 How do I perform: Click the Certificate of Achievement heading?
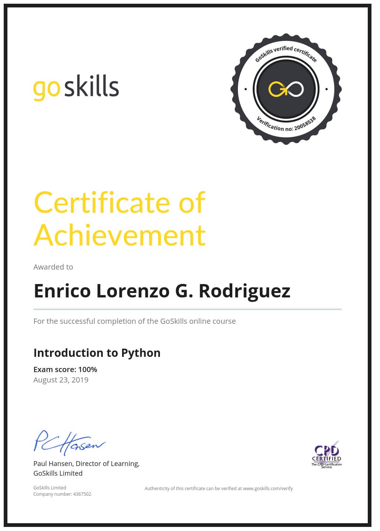[x=119, y=218]
